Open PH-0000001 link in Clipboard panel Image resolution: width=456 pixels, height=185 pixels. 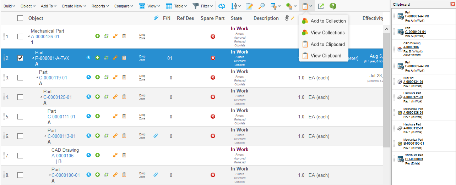[x=414, y=159]
